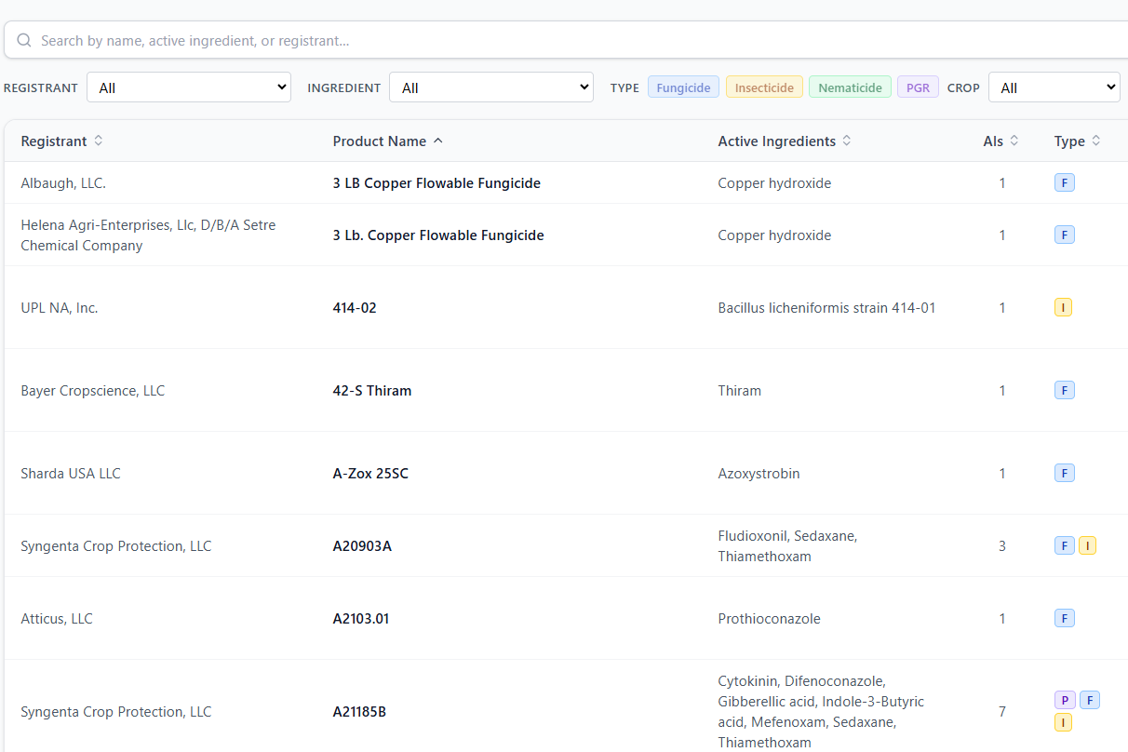Toggle the Fungicide type filter
This screenshot has height=752, width=1128.
(683, 87)
